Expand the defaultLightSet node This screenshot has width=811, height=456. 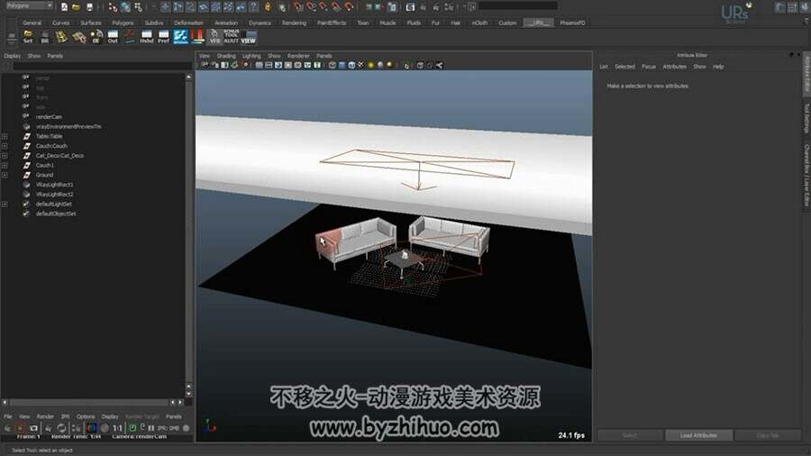pos(5,205)
